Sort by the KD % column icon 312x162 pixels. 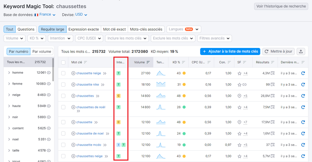tap(183, 62)
